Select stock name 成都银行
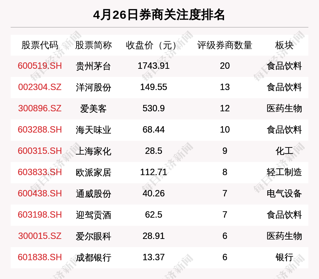This screenshot has height=279, width=319. pyautogui.click(x=93, y=257)
